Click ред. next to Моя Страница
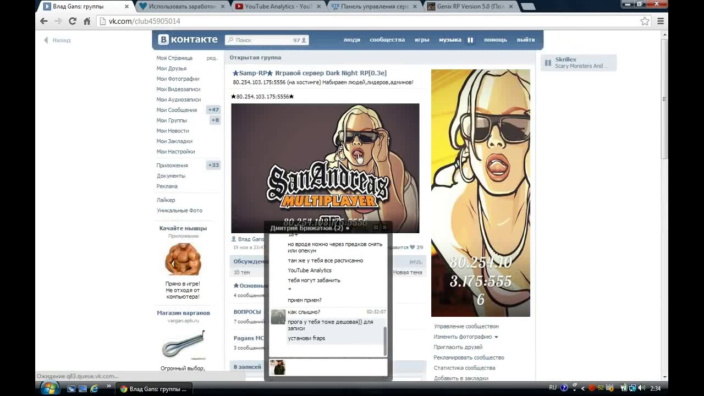Screen dimensions: 704x396 [x=212, y=58]
